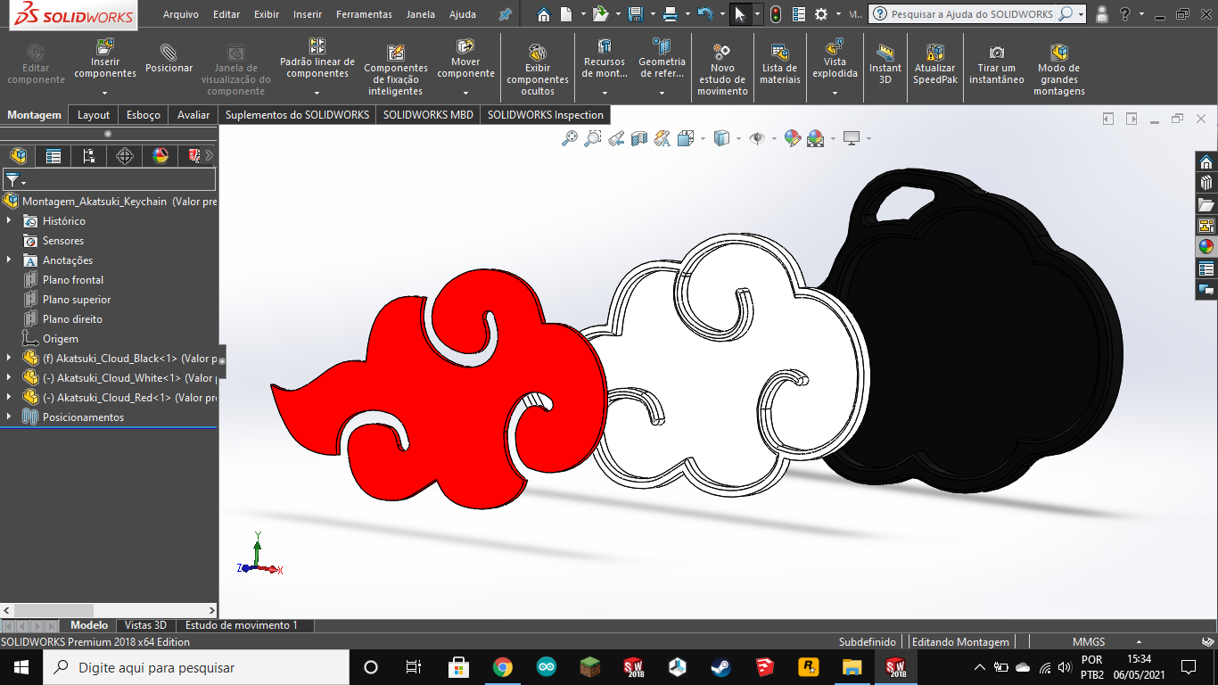Open DimXpertManager crosshair tab

click(x=125, y=156)
